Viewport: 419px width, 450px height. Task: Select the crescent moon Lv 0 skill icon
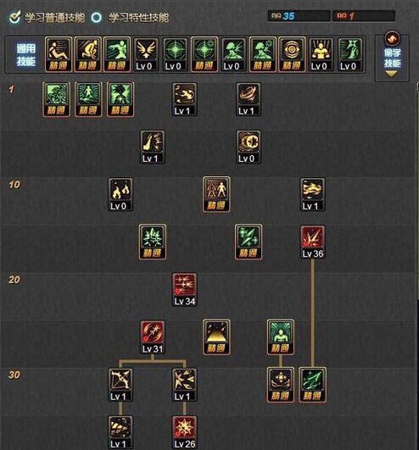tap(249, 147)
